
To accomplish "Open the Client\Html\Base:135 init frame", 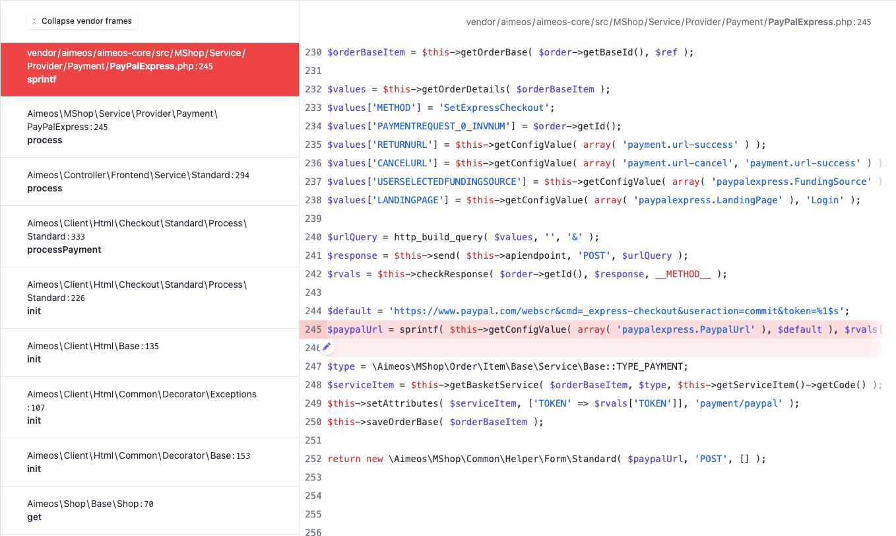I will tap(150, 352).
